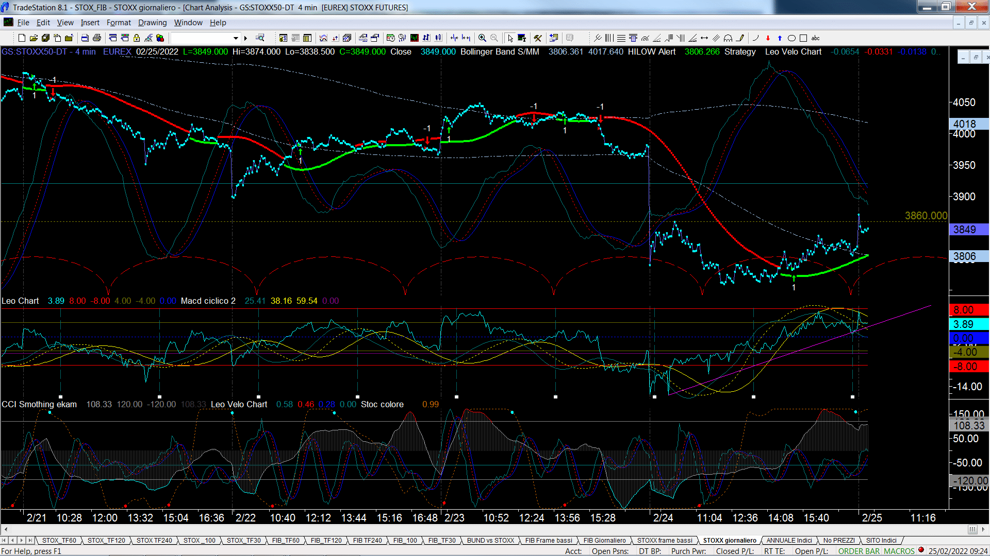Click the HILOW Alert status label
Viewport: 990px width, 556px height.
(x=651, y=52)
